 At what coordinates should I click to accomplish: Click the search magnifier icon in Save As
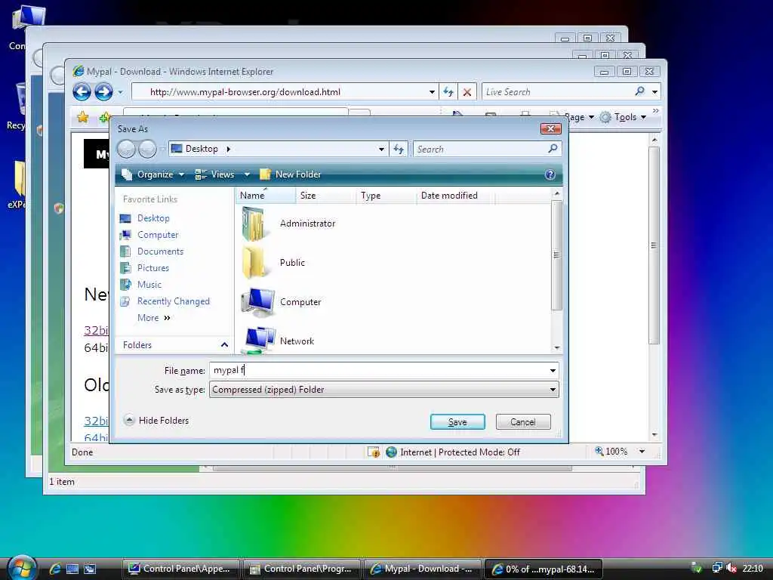[553, 149]
